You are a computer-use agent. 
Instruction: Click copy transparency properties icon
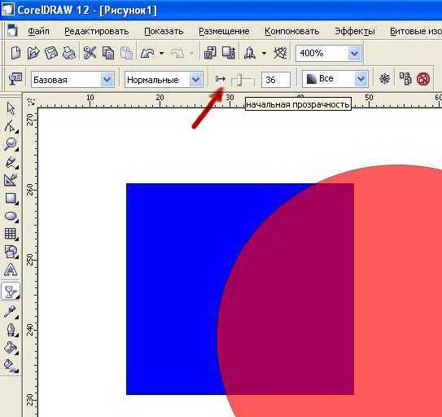pyautogui.click(x=405, y=79)
